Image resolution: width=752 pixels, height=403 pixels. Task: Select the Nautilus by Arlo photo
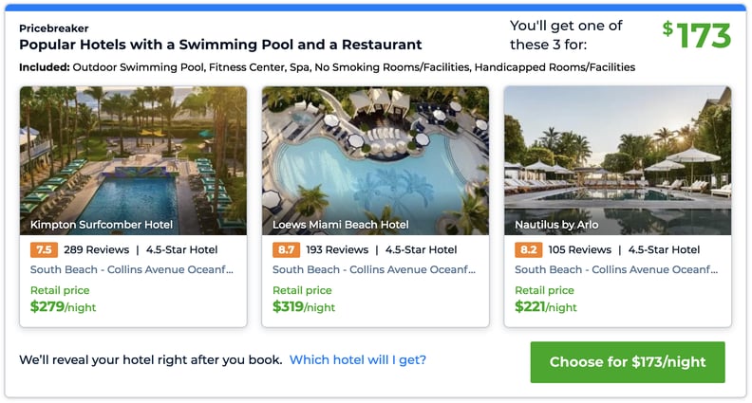618,160
